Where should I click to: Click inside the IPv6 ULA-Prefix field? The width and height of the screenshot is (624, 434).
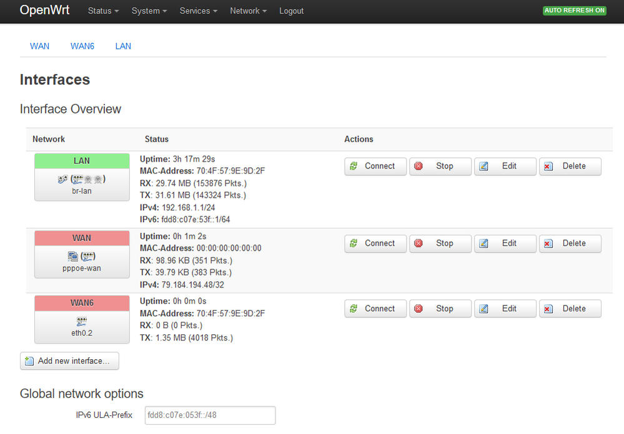coord(209,415)
